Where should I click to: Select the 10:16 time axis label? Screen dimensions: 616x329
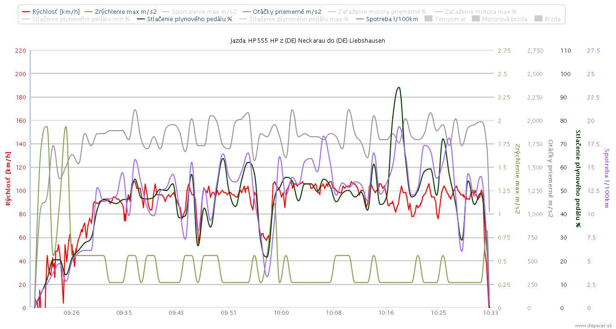coord(386,313)
